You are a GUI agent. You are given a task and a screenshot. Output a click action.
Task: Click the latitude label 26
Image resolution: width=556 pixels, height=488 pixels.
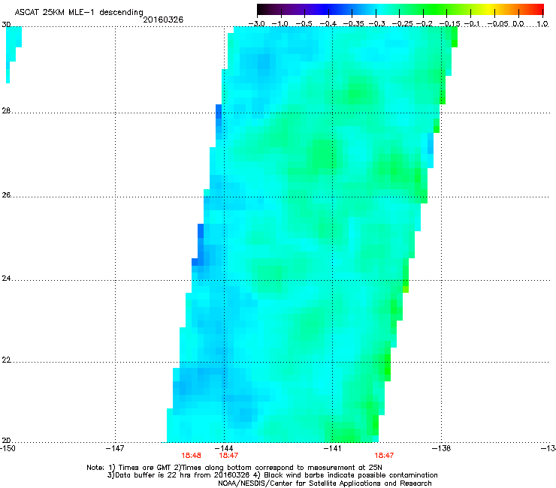[6, 195]
